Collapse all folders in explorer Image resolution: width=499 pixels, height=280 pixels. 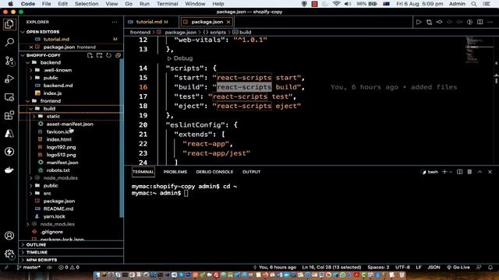[x=118, y=55]
